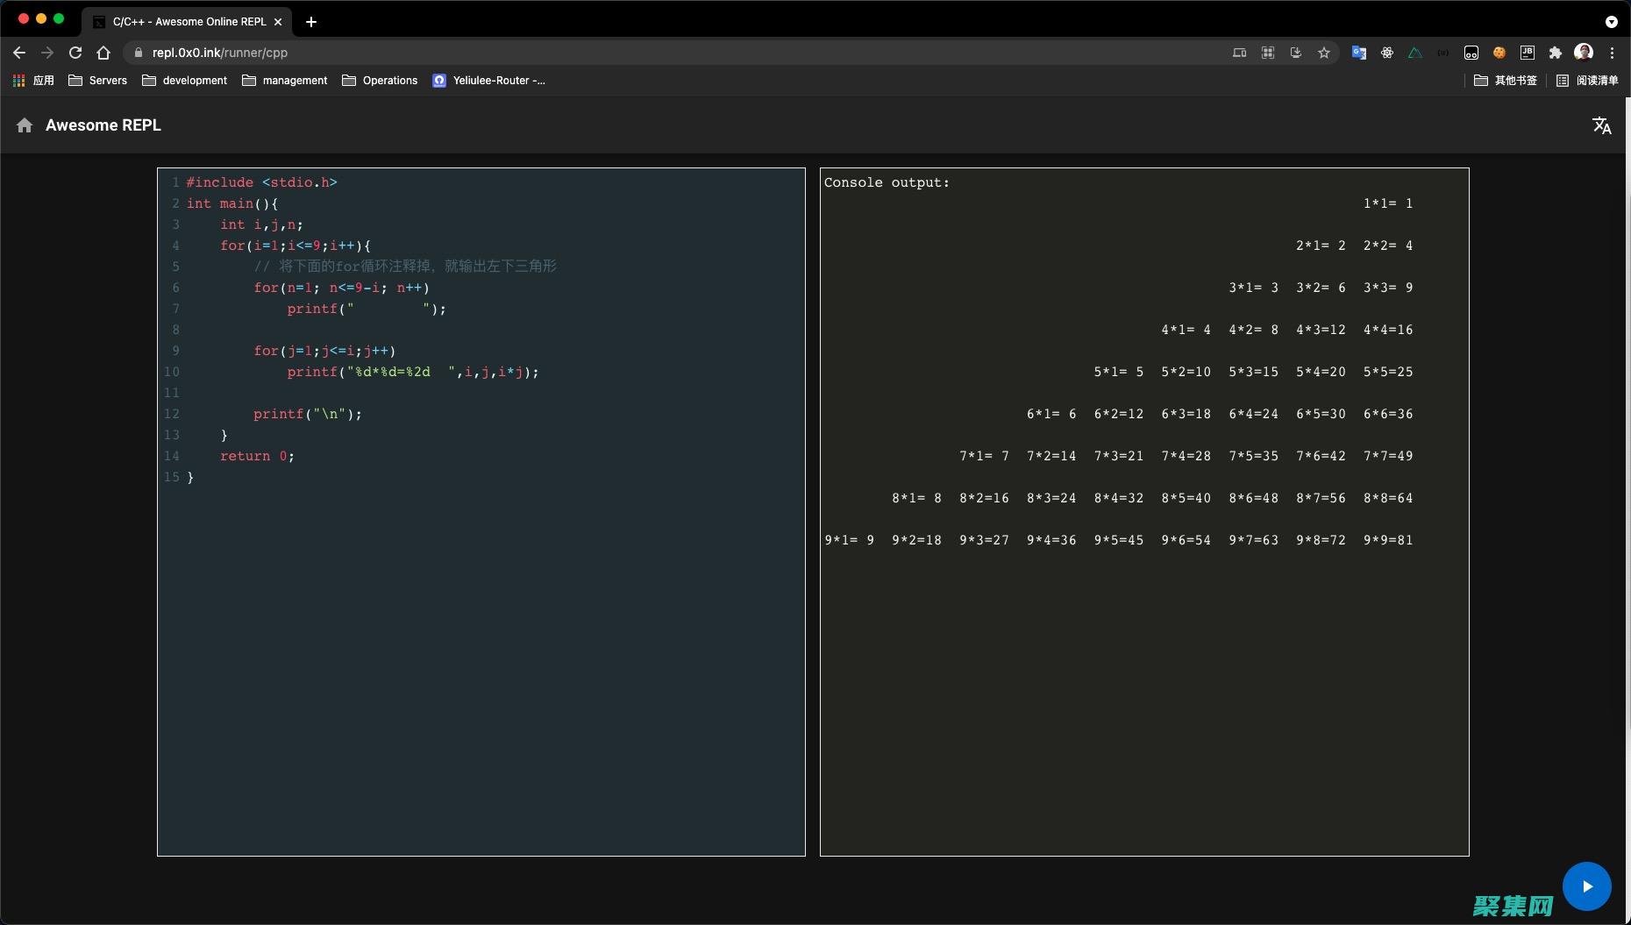Open the JetBrains (JB) extension icon
The image size is (1631, 925).
click(1528, 53)
